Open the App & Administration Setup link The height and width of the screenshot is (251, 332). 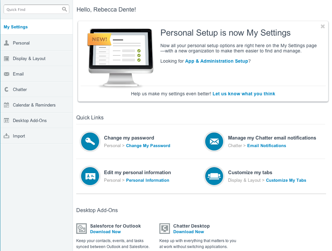point(216,61)
